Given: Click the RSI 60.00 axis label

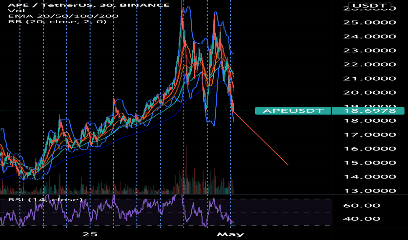Looking at the screenshot, I should click(362, 206).
